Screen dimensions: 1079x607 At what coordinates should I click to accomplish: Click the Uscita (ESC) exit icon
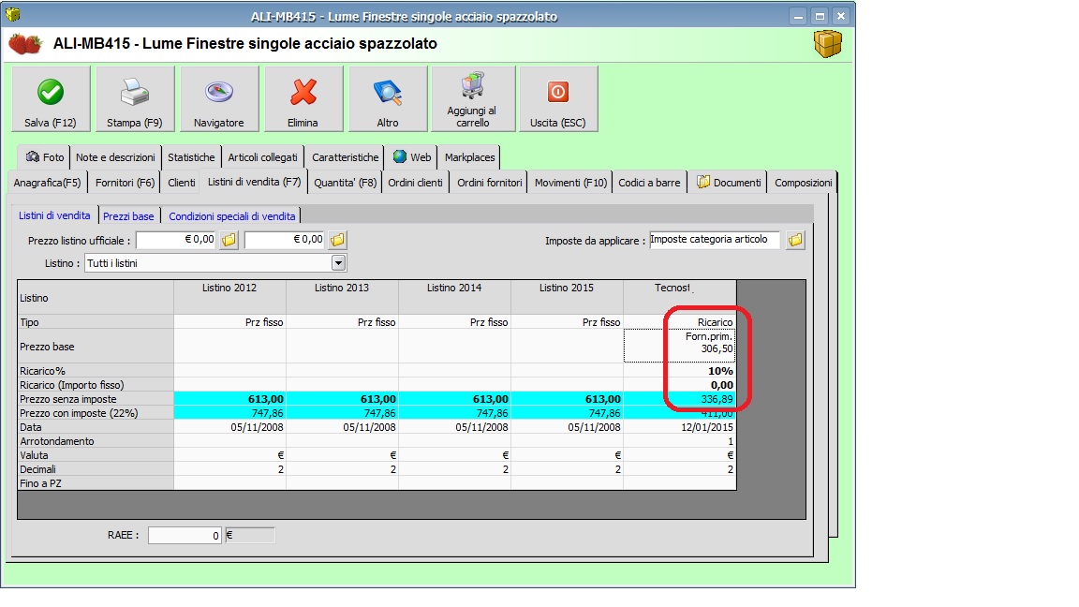(557, 92)
